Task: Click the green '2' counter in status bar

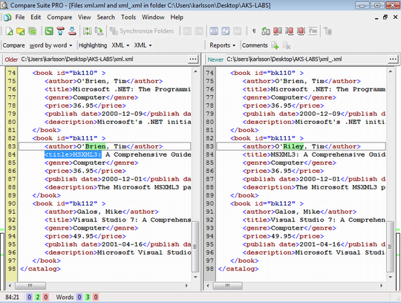Action: (x=38, y=297)
